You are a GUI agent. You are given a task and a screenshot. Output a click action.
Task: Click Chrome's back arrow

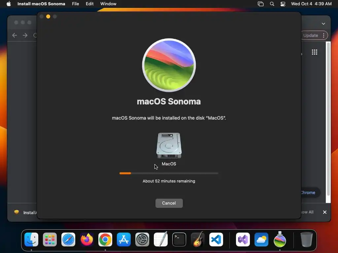[15, 35]
